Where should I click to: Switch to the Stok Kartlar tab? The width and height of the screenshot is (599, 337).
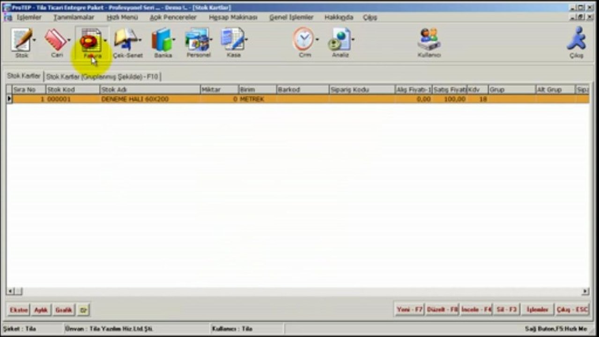pyautogui.click(x=24, y=76)
